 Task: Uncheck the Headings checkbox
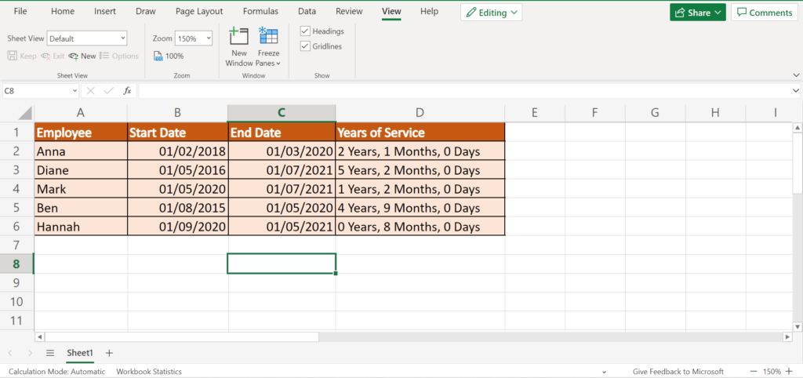306,31
